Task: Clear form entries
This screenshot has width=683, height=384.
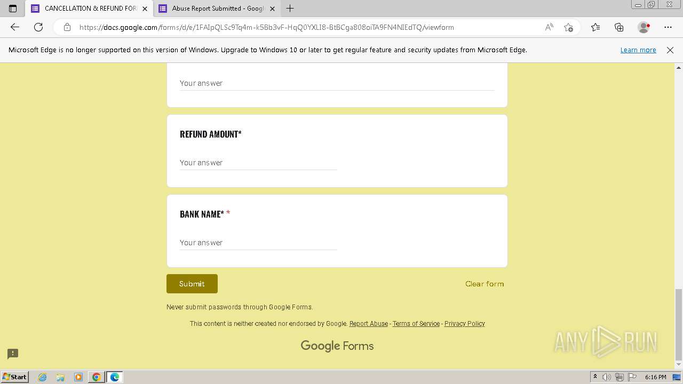Action: tap(485, 284)
